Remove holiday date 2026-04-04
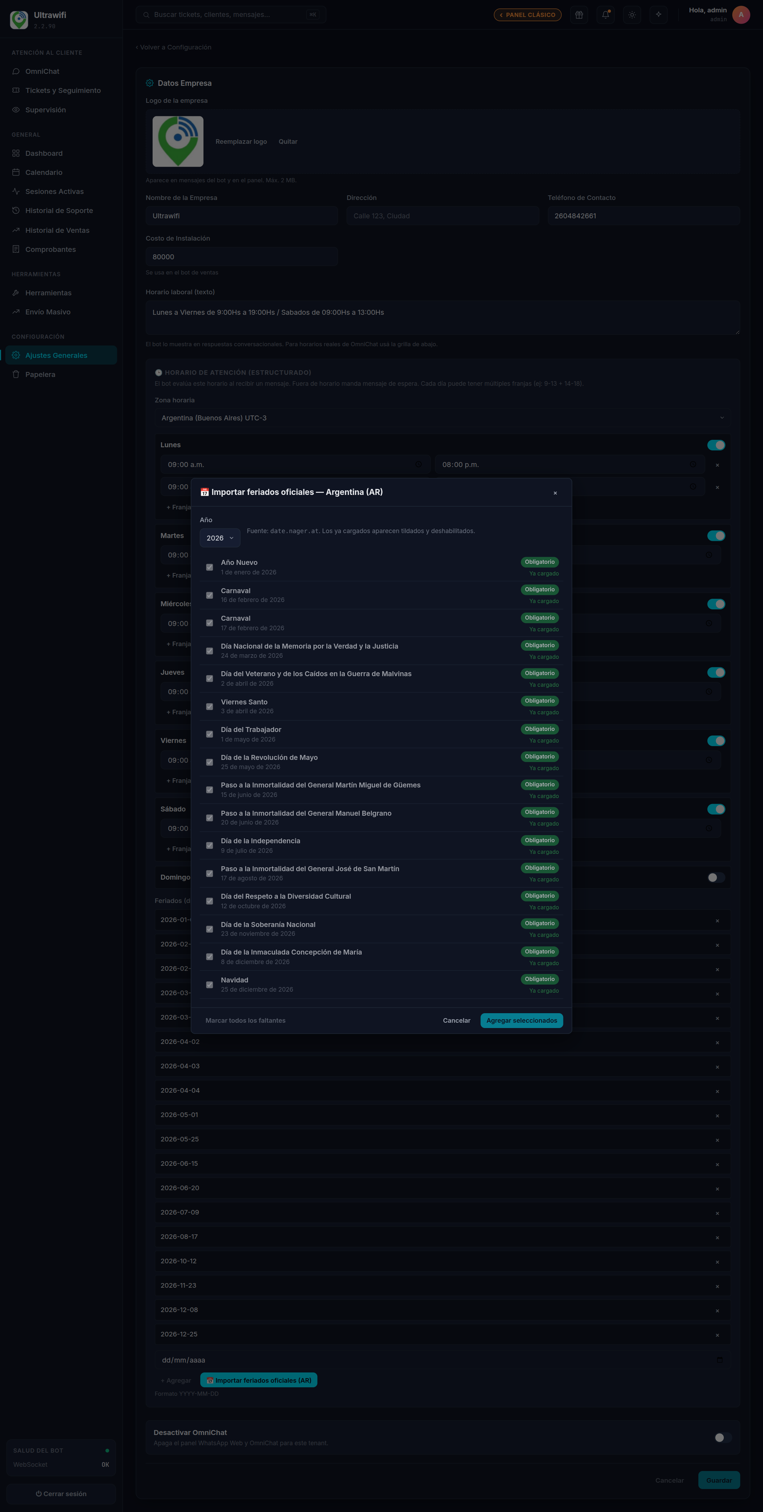763x1512 pixels. point(717,1091)
